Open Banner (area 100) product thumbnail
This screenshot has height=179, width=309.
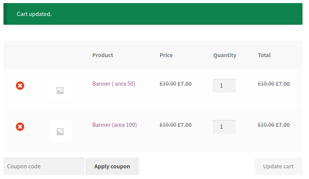60,131
